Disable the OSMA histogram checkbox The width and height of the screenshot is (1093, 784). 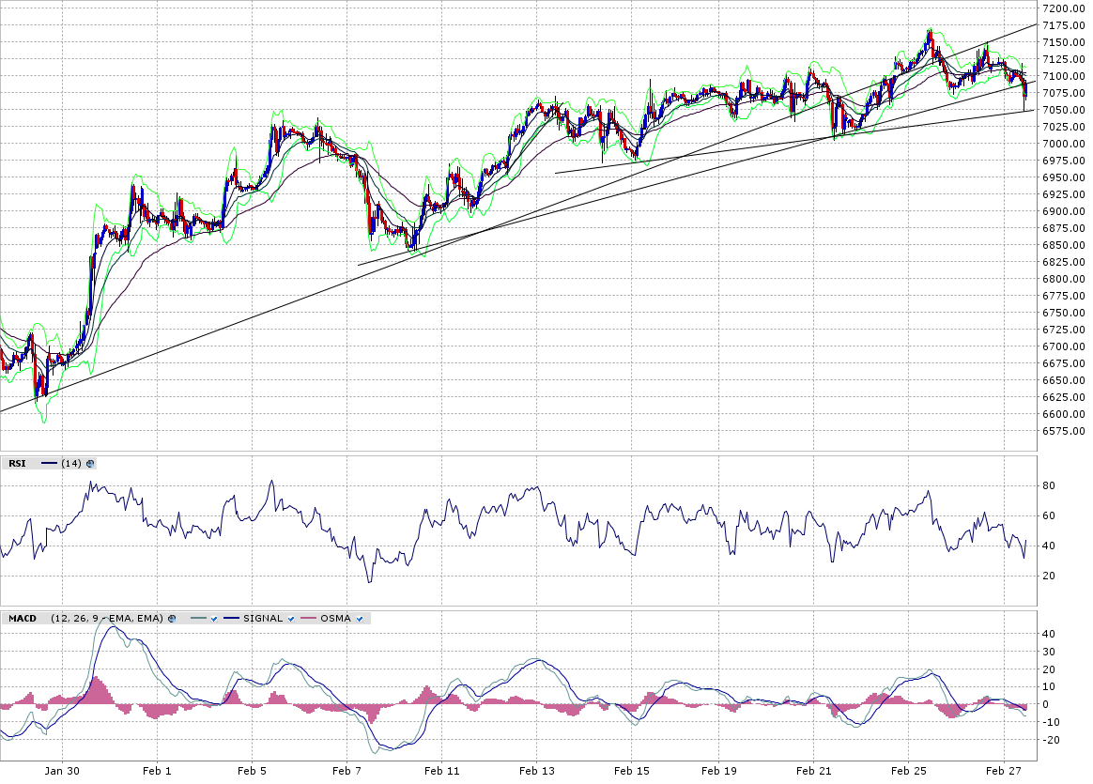[359, 618]
